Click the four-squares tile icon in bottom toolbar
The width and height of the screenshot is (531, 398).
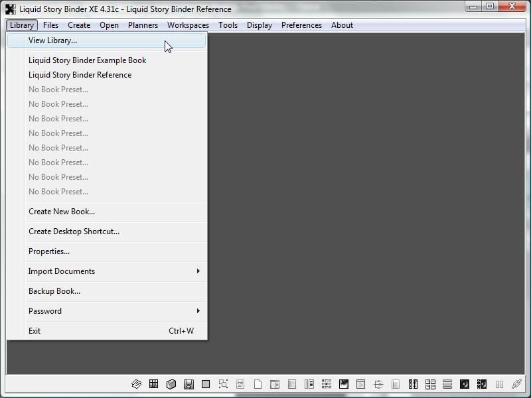tap(430, 384)
